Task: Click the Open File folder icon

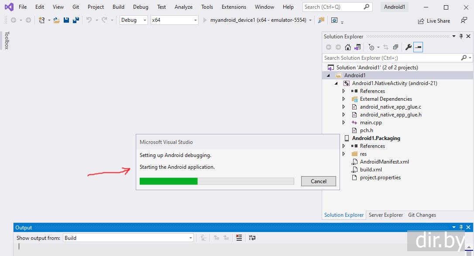Action: click(57, 20)
